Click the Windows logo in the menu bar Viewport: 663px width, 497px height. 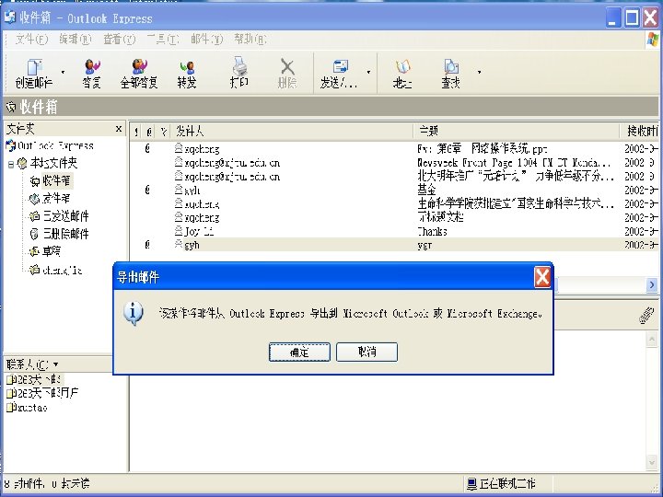(653, 40)
